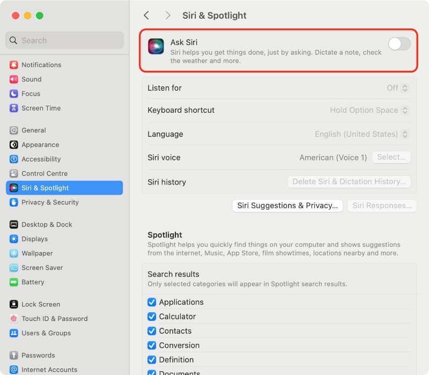Click the Control Centre icon

tap(14, 173)
